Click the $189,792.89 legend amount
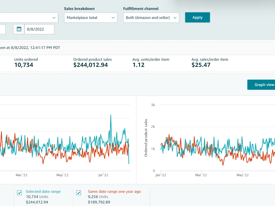This screenshot has height=206, width=275. coord(99,202)
